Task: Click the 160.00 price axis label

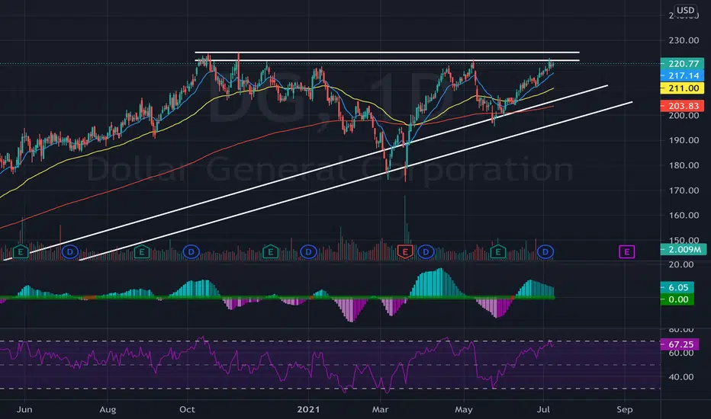Action: (684, 215)
